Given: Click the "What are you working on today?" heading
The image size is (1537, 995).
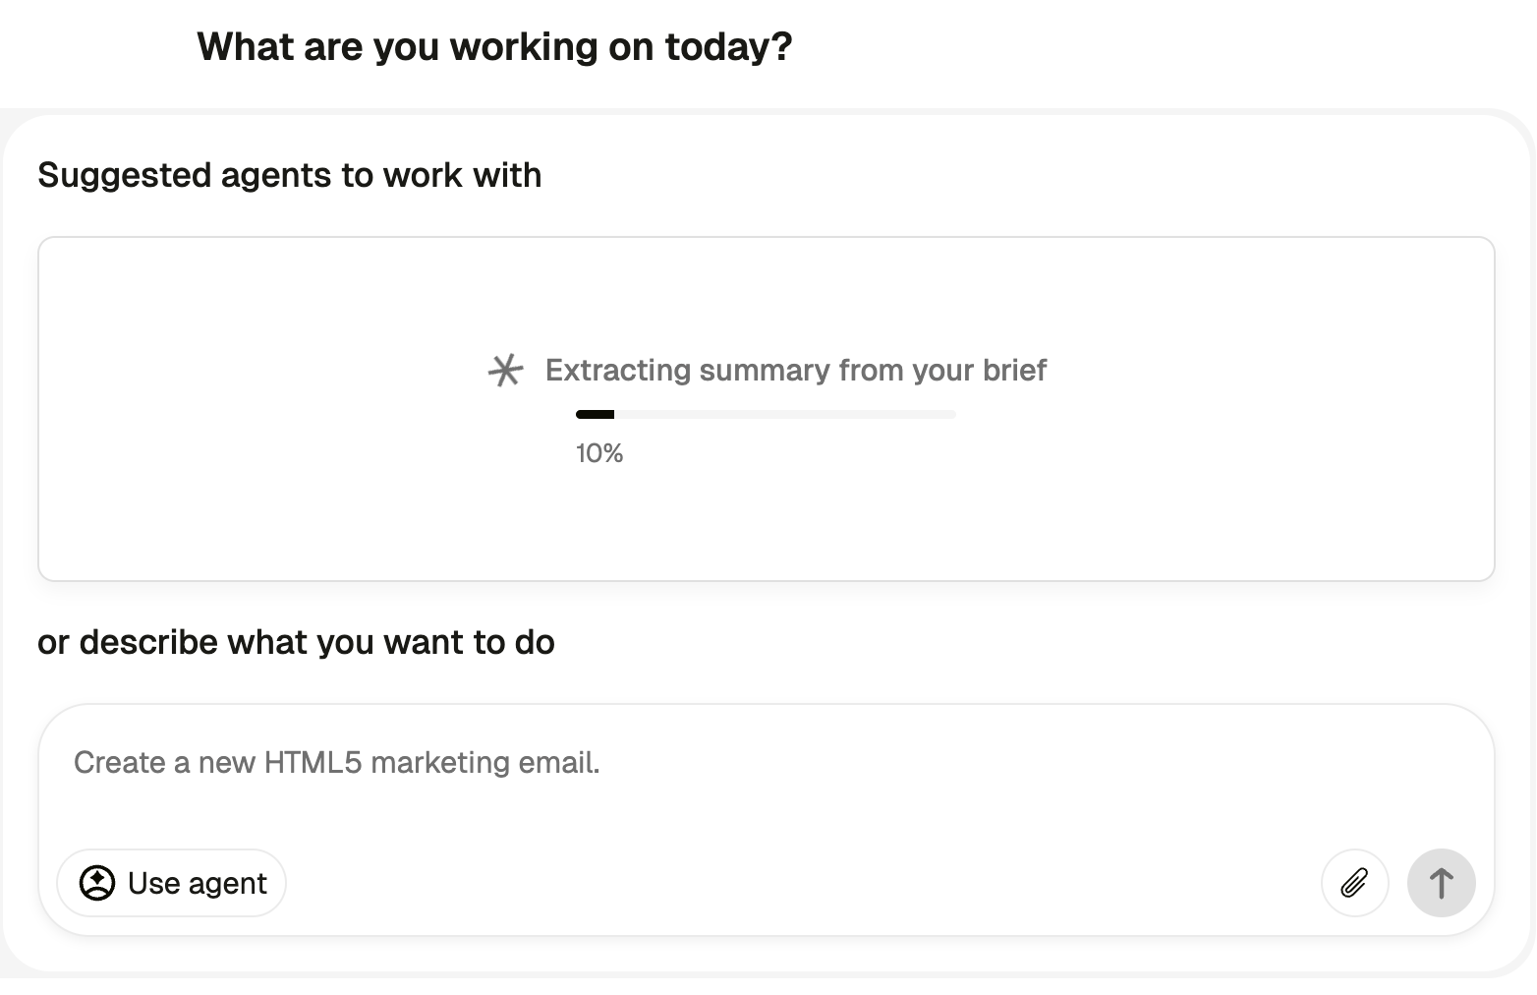Looking at the screenshot, I should coord(494,47).
